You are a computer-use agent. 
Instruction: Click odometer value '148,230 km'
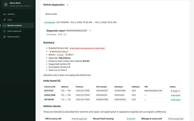pos(64,58)
